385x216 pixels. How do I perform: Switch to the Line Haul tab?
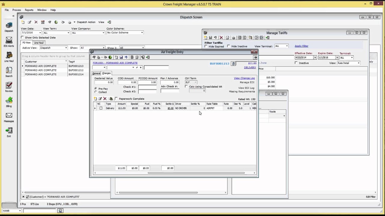pyautogui.click(x=39, y=43)
